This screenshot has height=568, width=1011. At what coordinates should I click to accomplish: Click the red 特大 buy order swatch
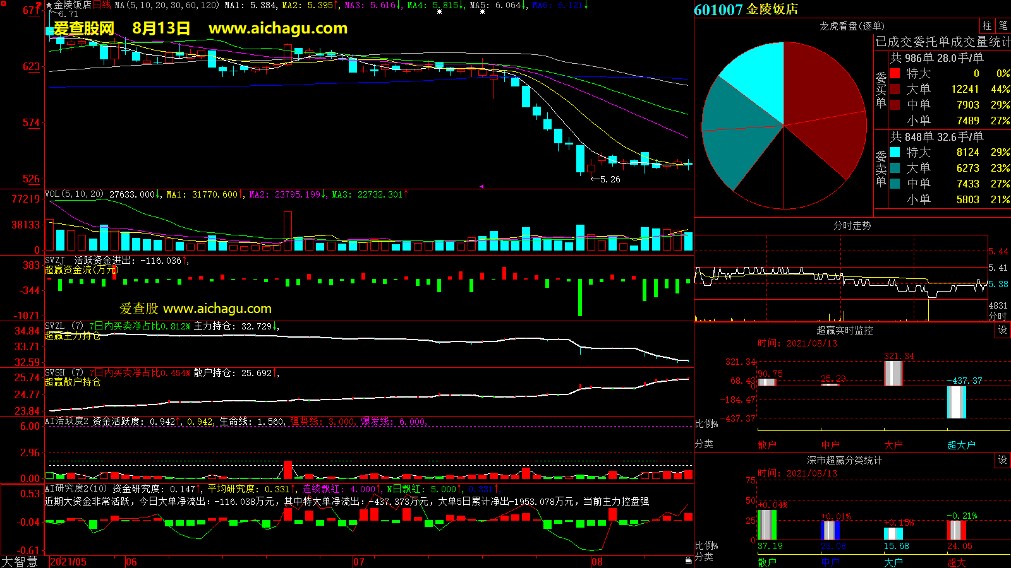tap(895, 73)
